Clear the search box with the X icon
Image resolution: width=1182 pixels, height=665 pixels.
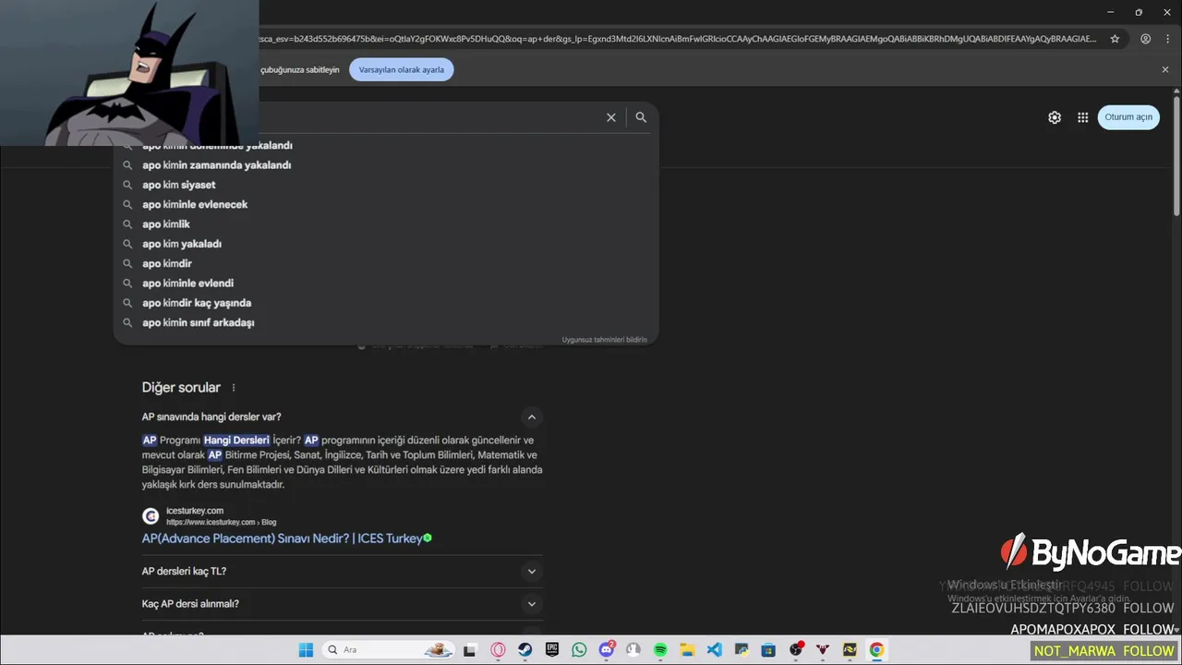(610, 117)
